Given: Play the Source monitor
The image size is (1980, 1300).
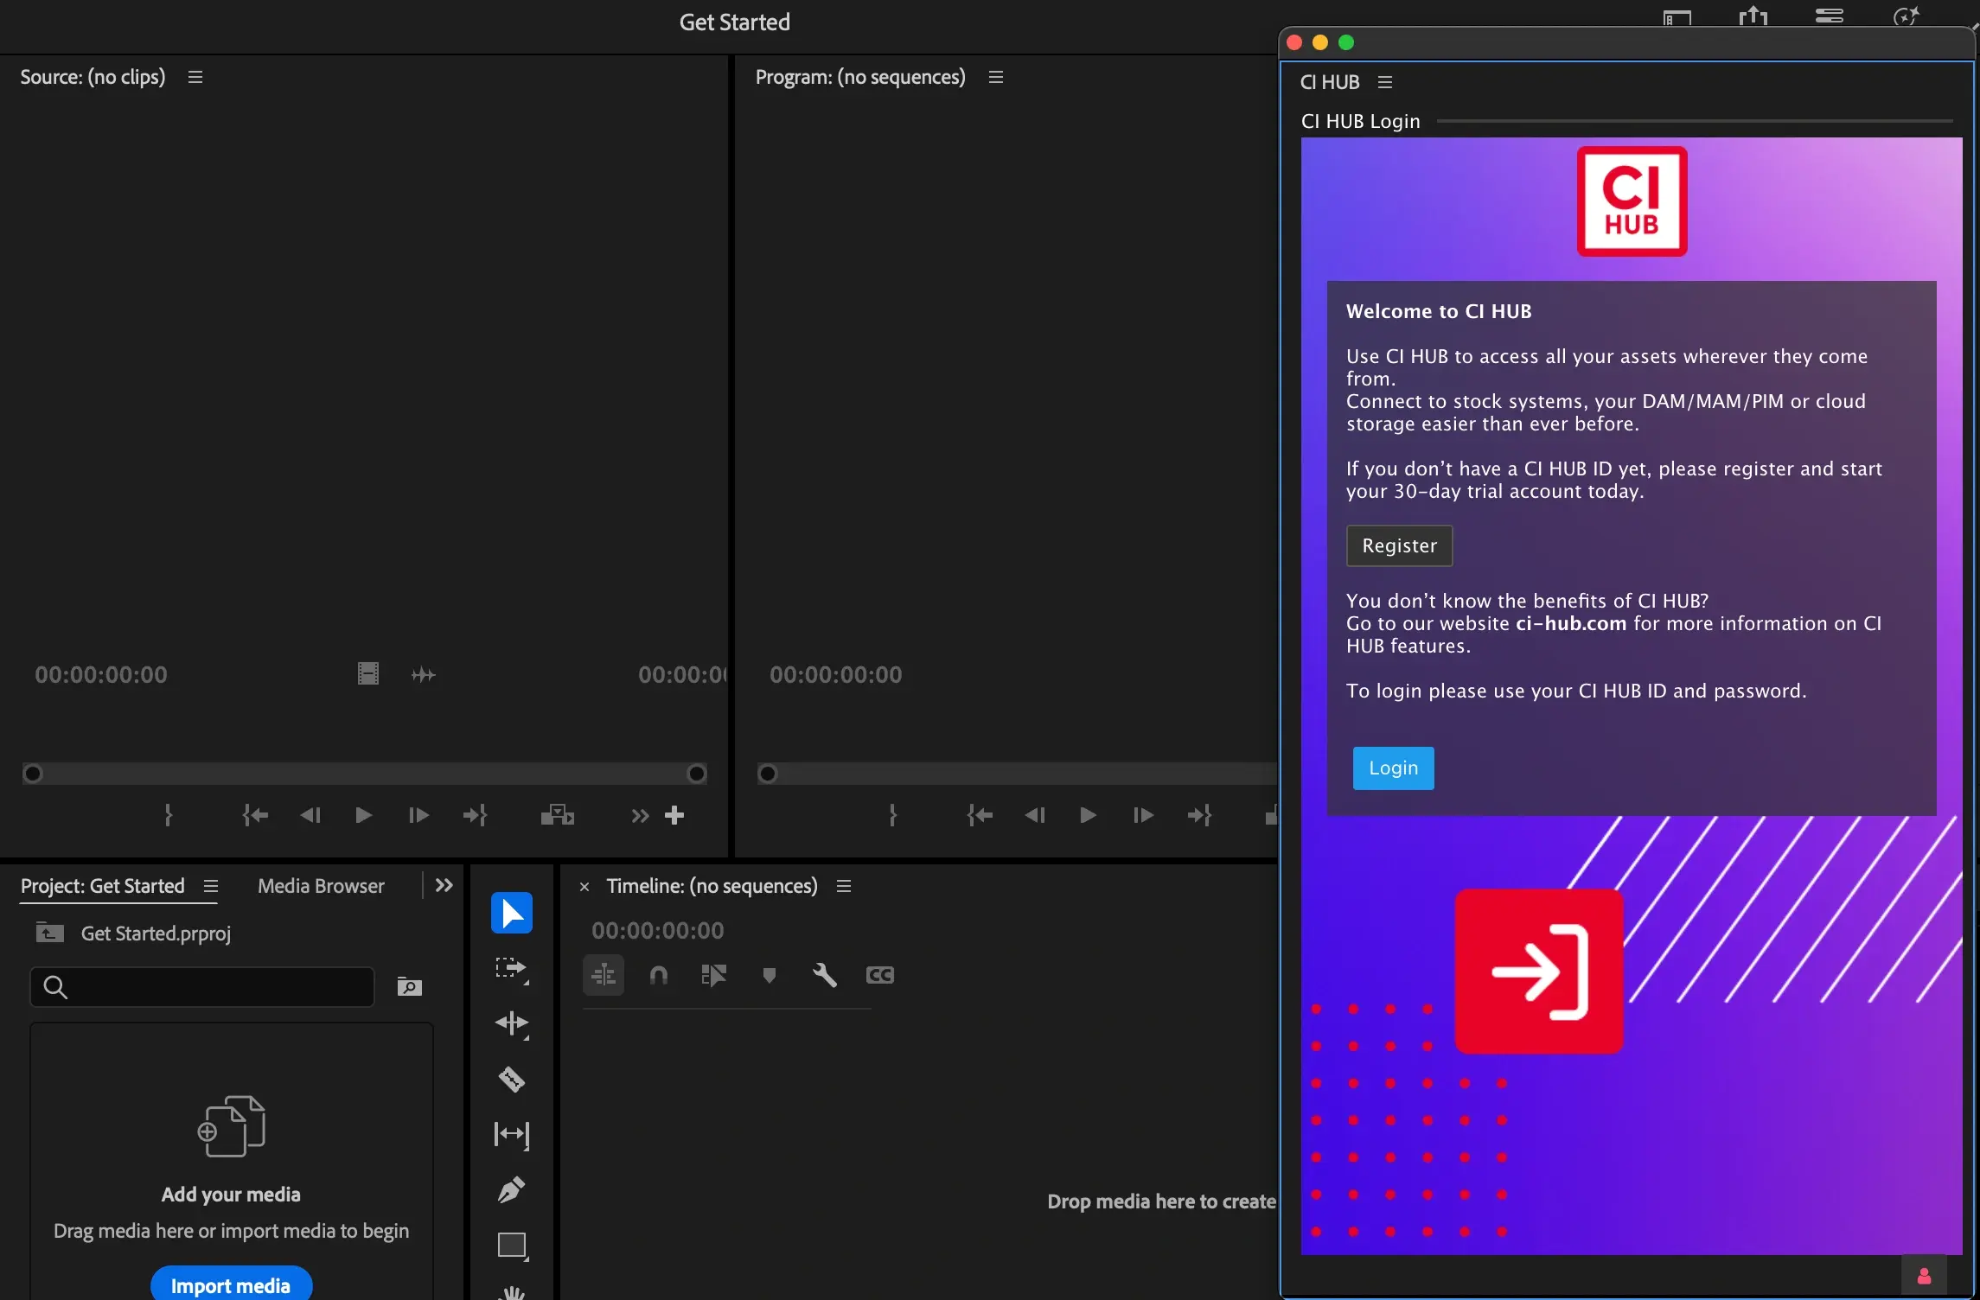Looking at the screenshot, I should 363,815.
